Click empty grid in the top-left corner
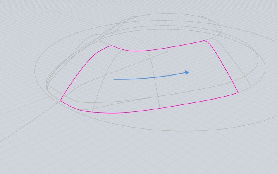 [x=17, y=12]
